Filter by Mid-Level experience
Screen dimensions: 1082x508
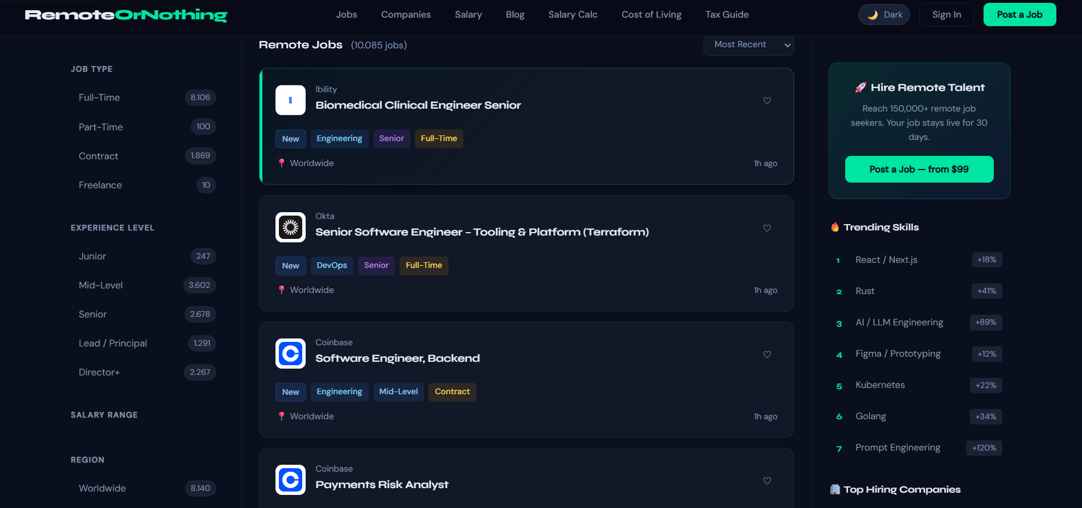(143, 285)
